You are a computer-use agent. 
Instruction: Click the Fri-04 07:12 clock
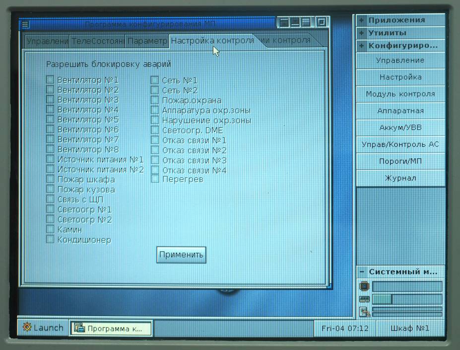345,328
